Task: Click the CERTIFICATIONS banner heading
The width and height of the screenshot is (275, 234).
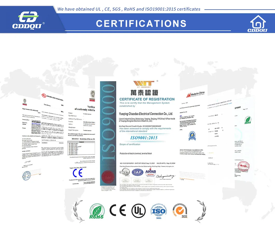Action: (141, 23)
